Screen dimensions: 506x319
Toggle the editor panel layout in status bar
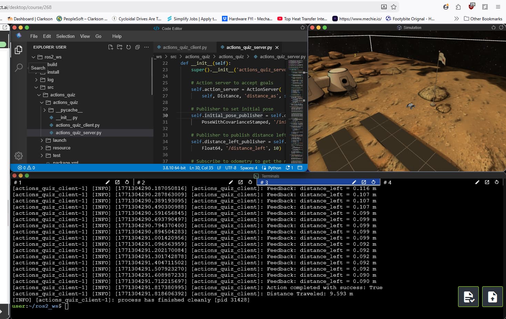pos(300,168)
